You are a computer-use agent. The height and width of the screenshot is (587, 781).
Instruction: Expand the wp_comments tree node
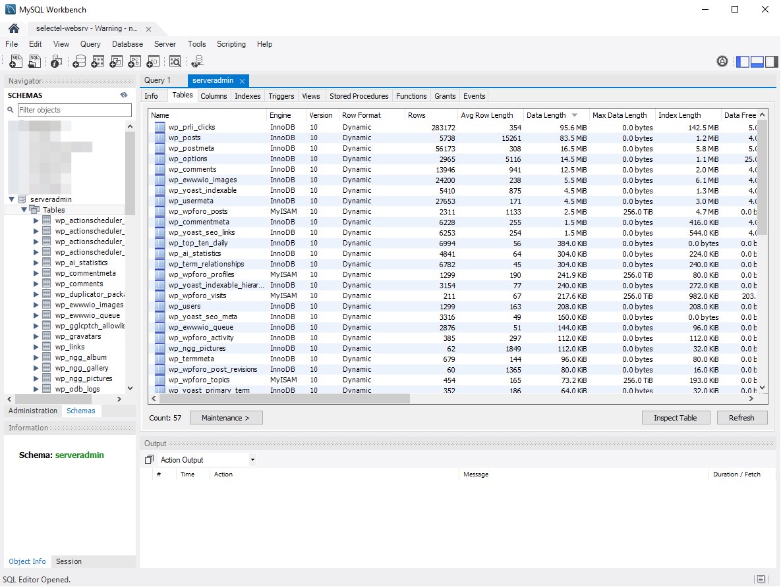click(36, 284)
